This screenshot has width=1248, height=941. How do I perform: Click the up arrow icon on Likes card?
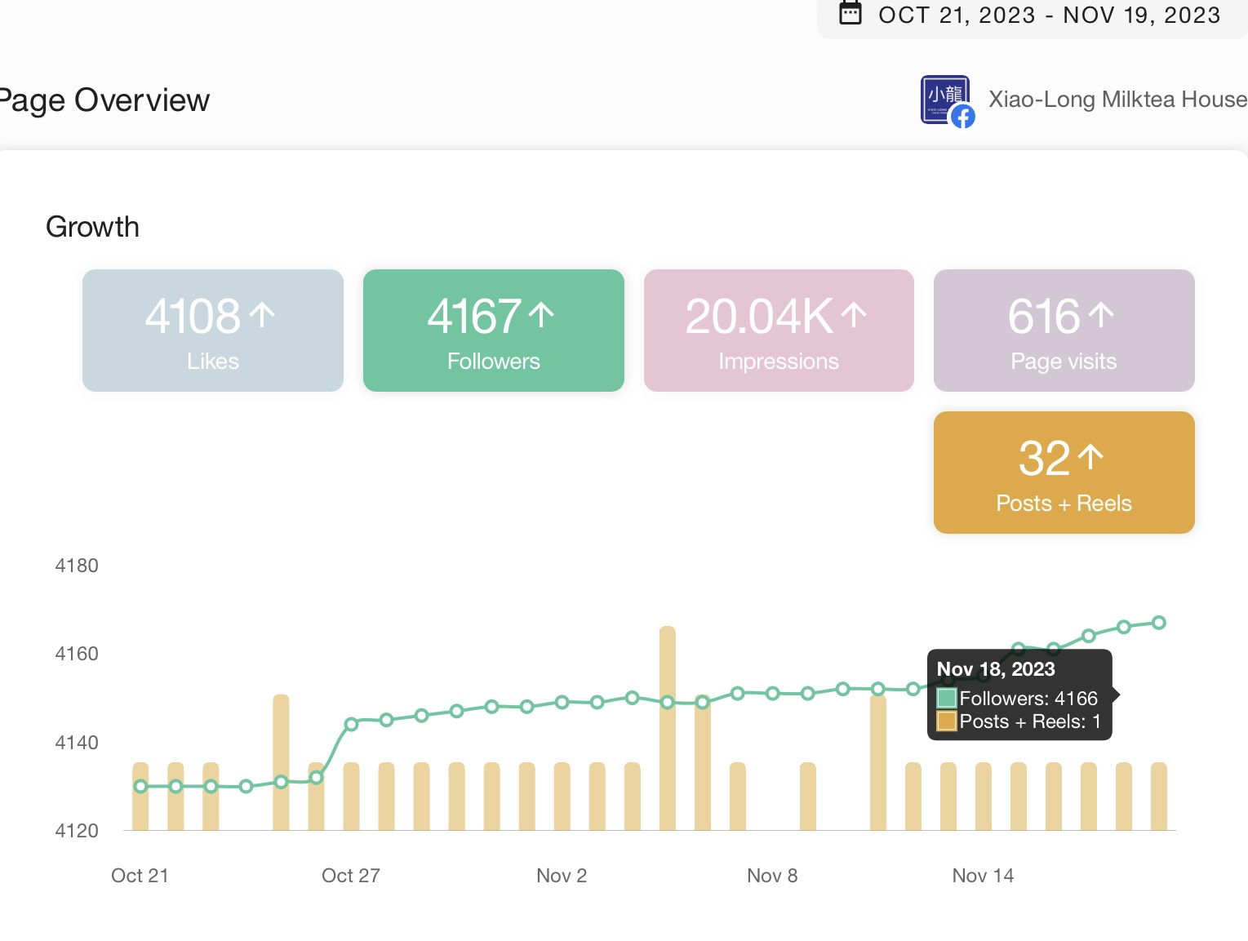click(262, 315)
